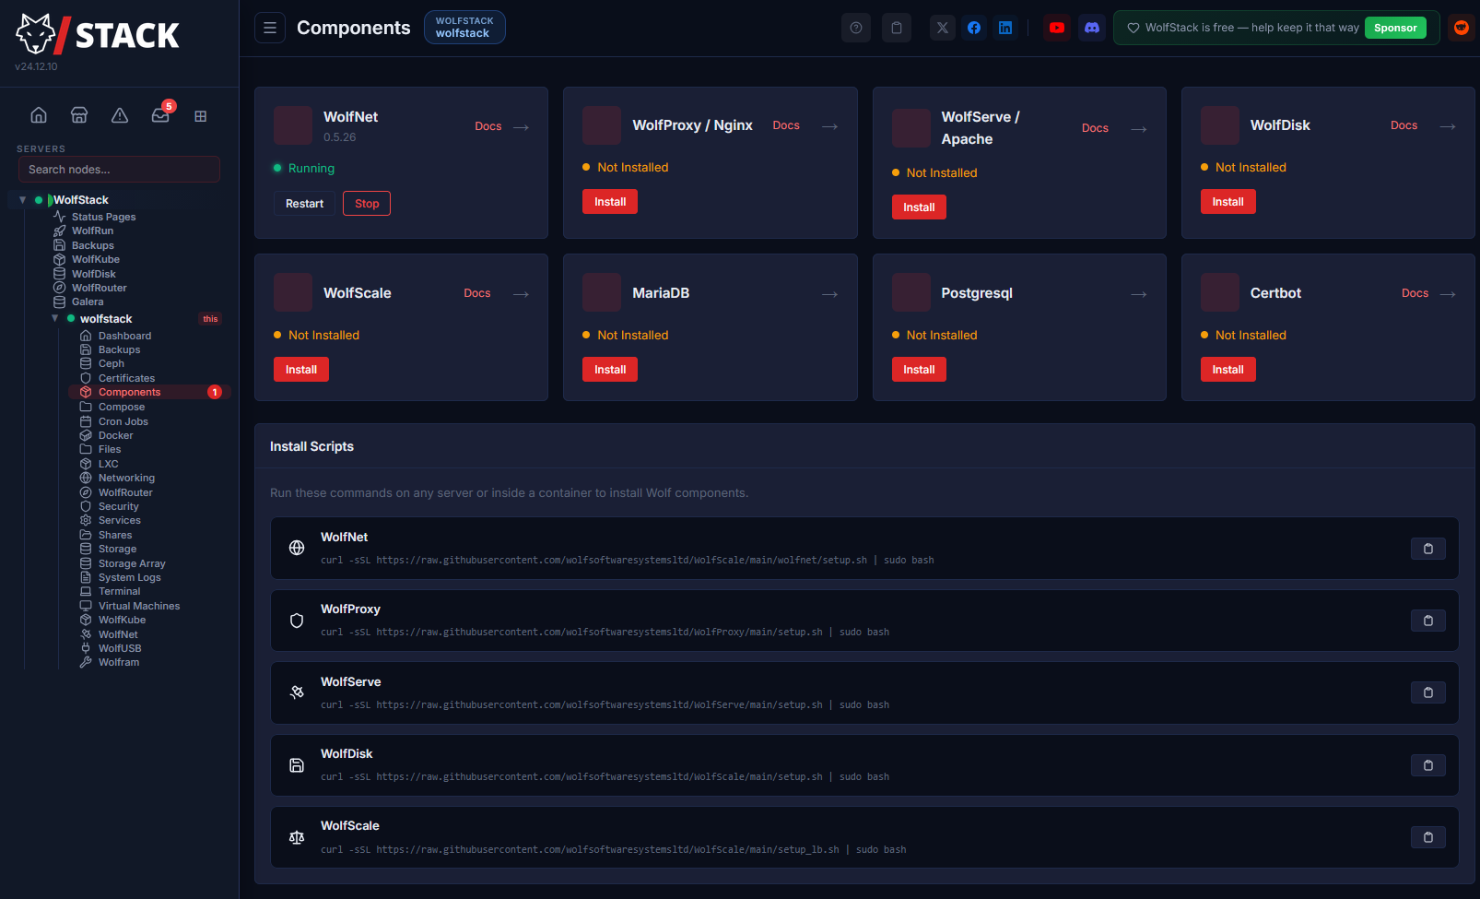Open Terminal in the sidebar

click(x=119, y=591)
